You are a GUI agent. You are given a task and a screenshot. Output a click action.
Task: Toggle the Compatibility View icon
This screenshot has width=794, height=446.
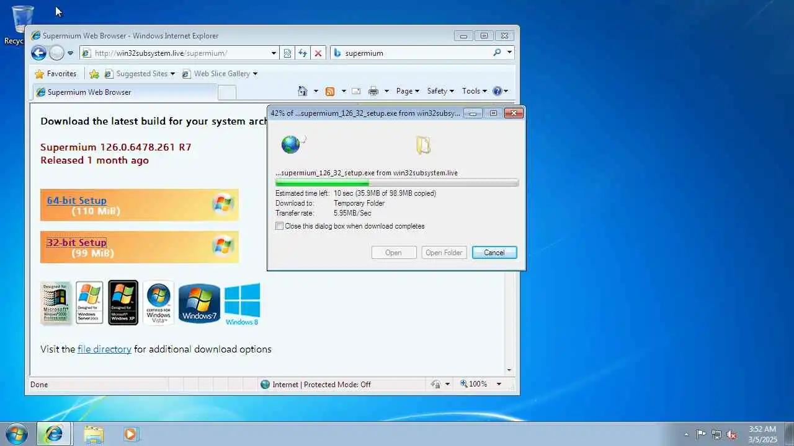point(287,53)
